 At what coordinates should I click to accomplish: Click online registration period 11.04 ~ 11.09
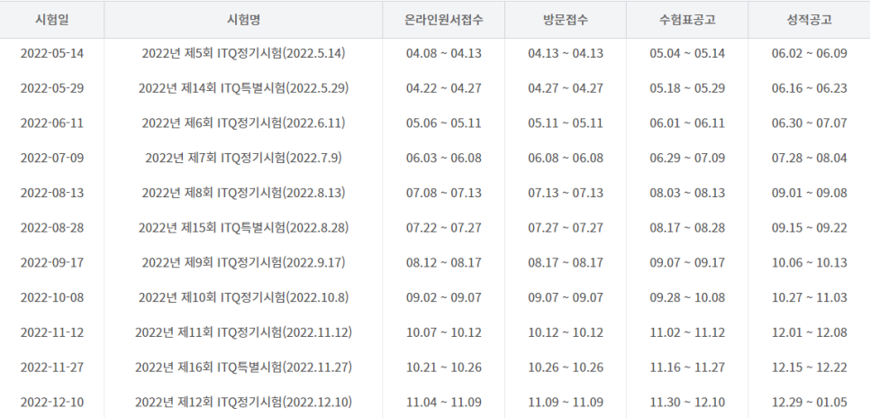(444, 403)
